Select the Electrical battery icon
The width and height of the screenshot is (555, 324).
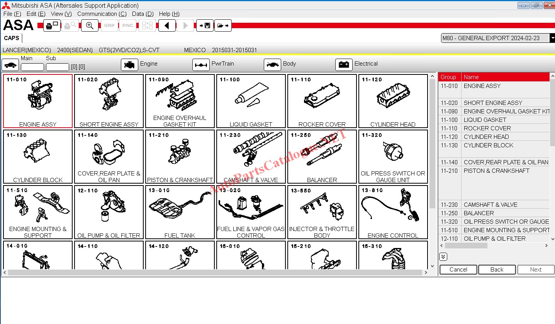click(344, 65)
